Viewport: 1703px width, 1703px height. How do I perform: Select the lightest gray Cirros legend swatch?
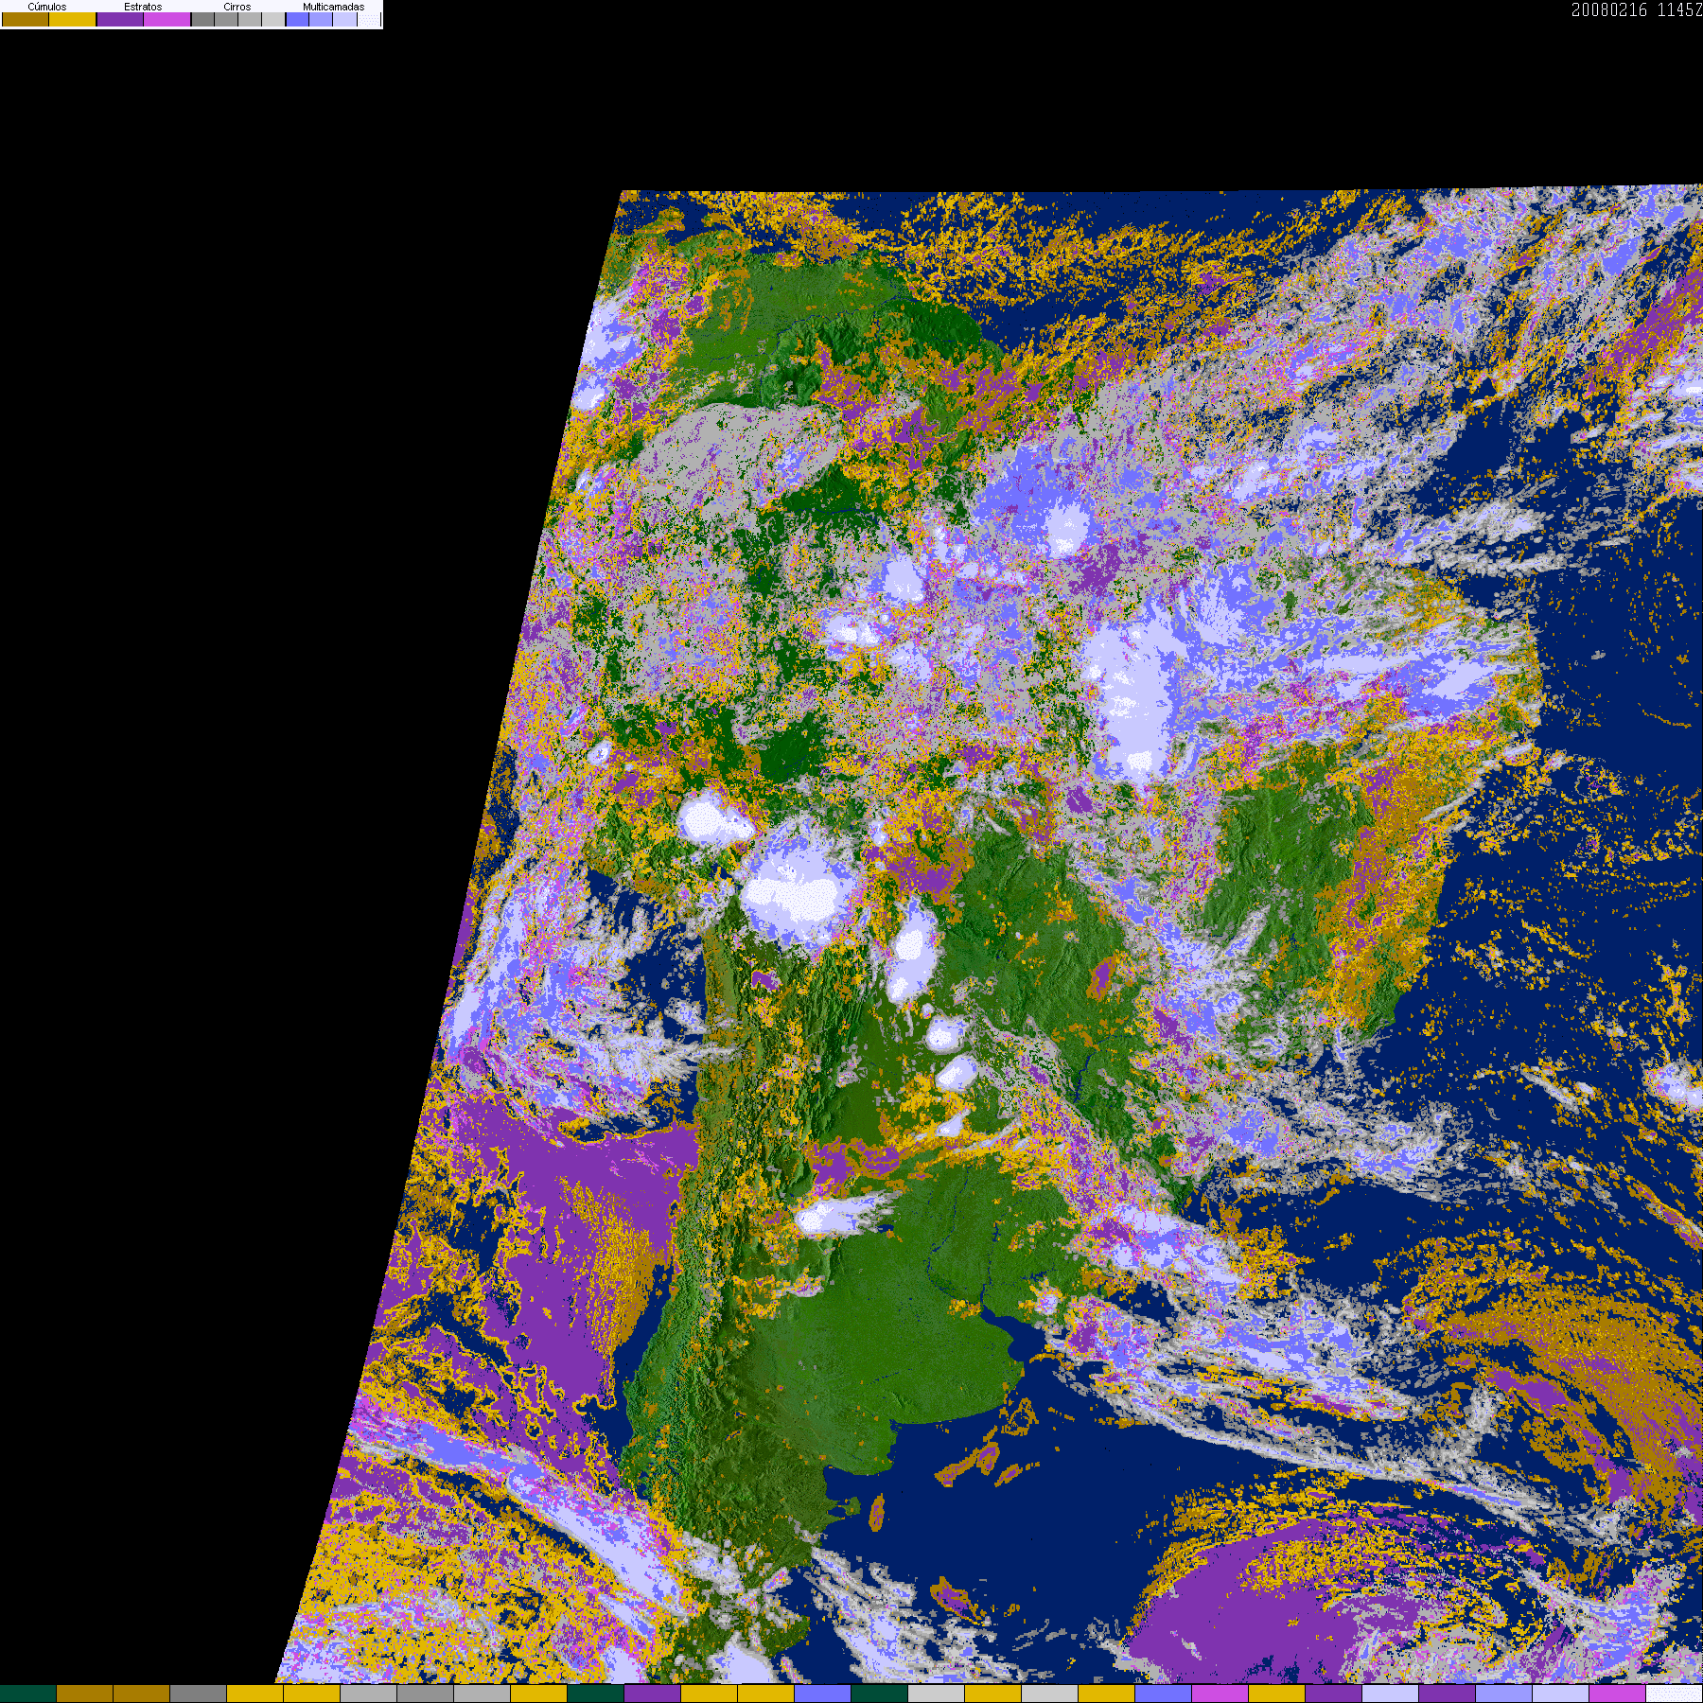pyautogui.click(x=273, y=19)
